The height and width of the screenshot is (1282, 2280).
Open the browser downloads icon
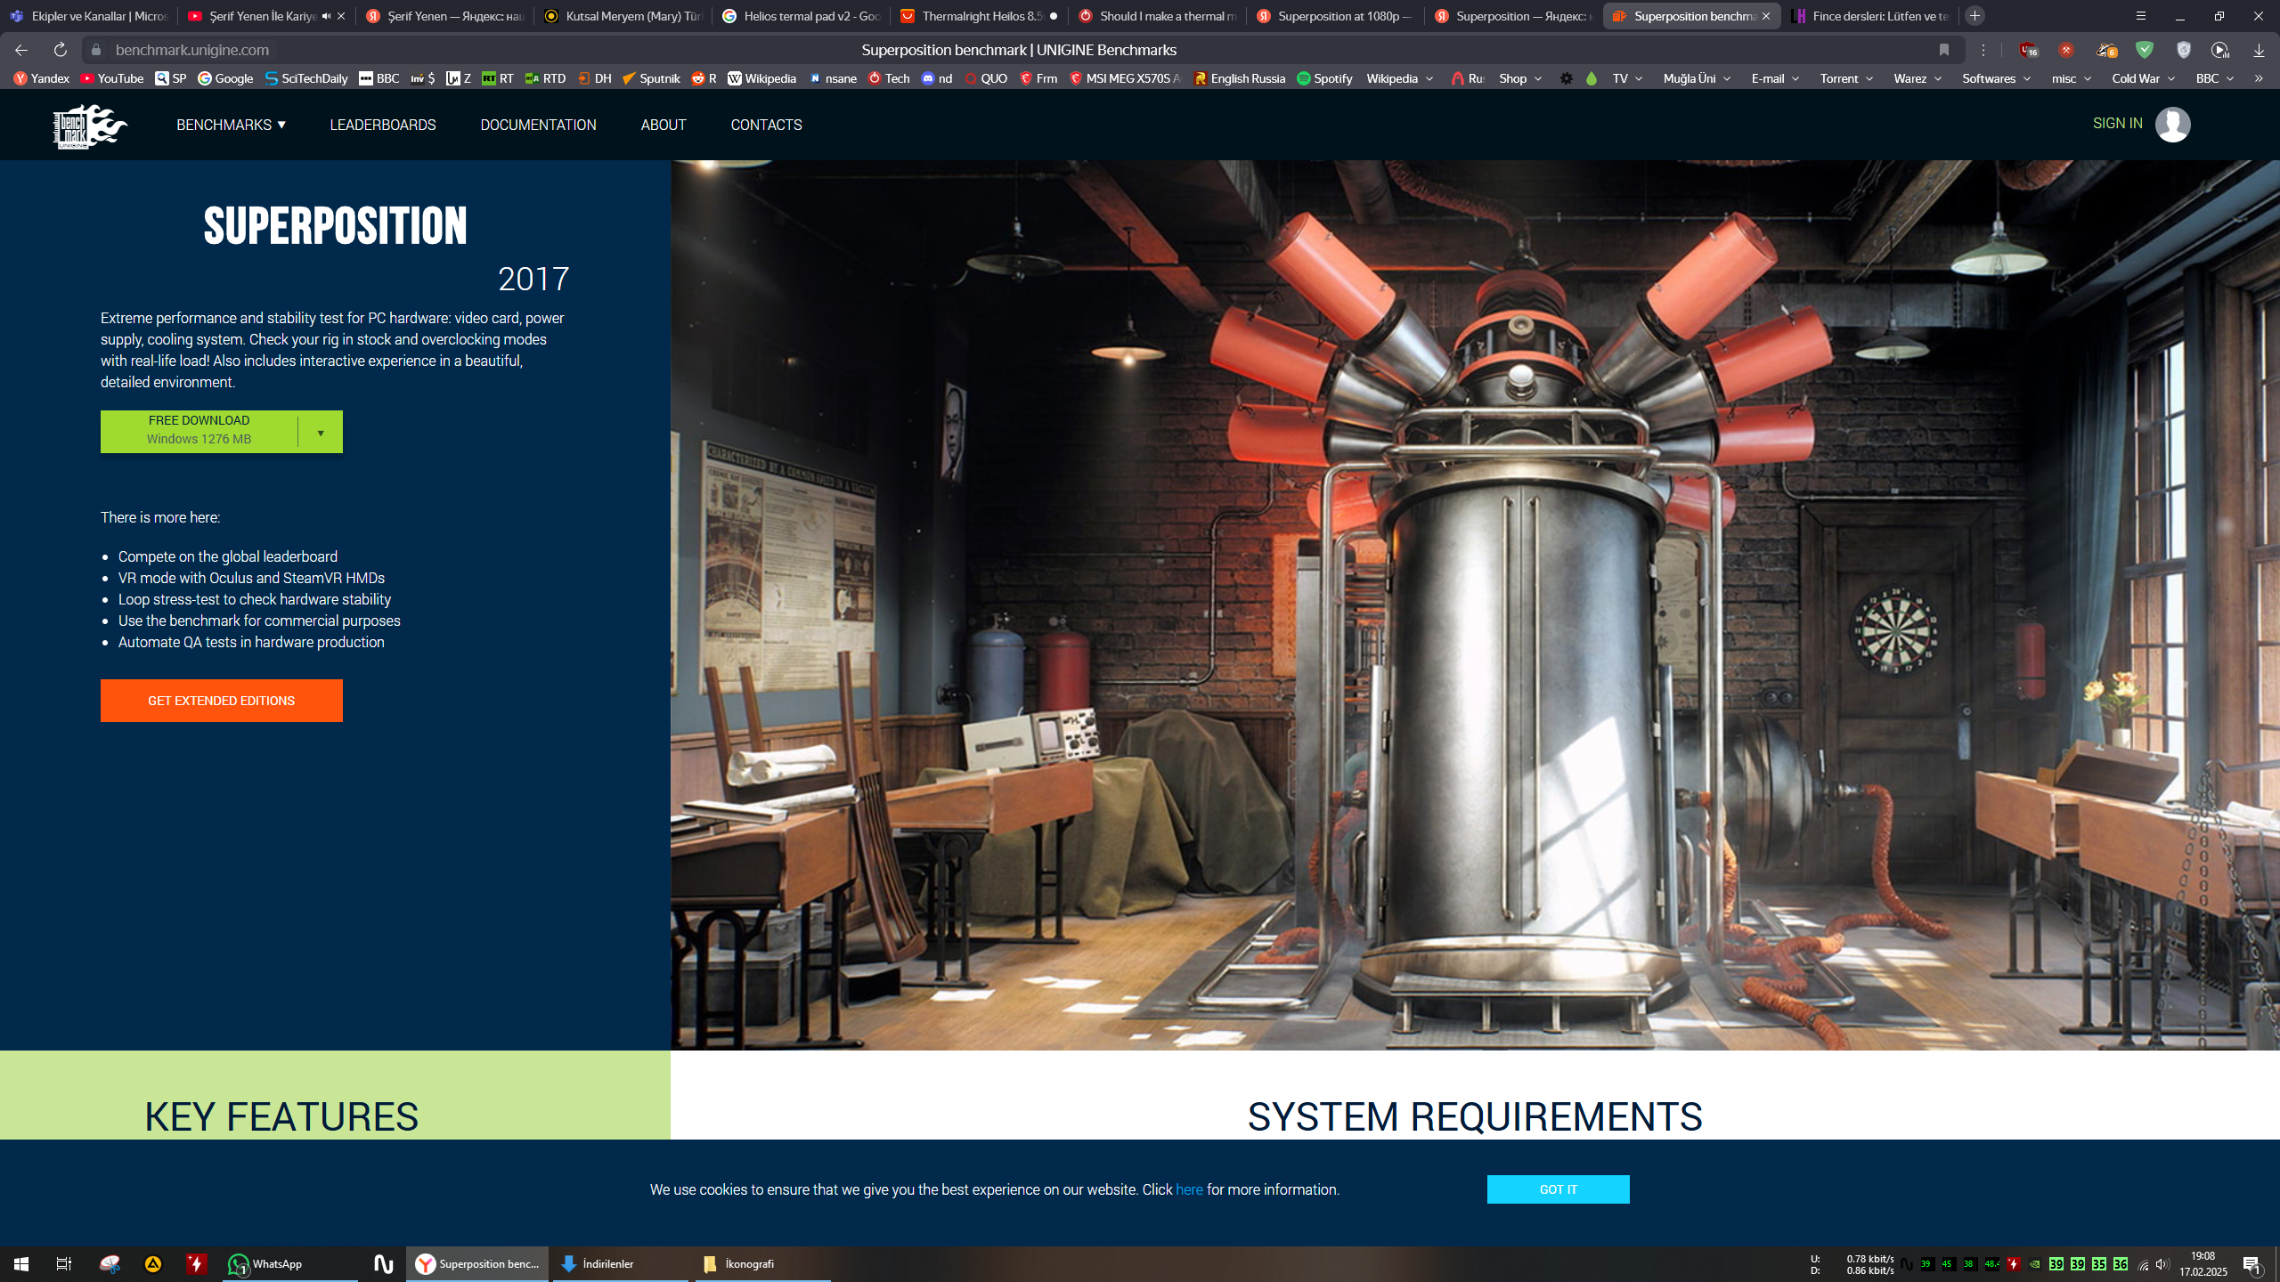[x=2259, y=50]
